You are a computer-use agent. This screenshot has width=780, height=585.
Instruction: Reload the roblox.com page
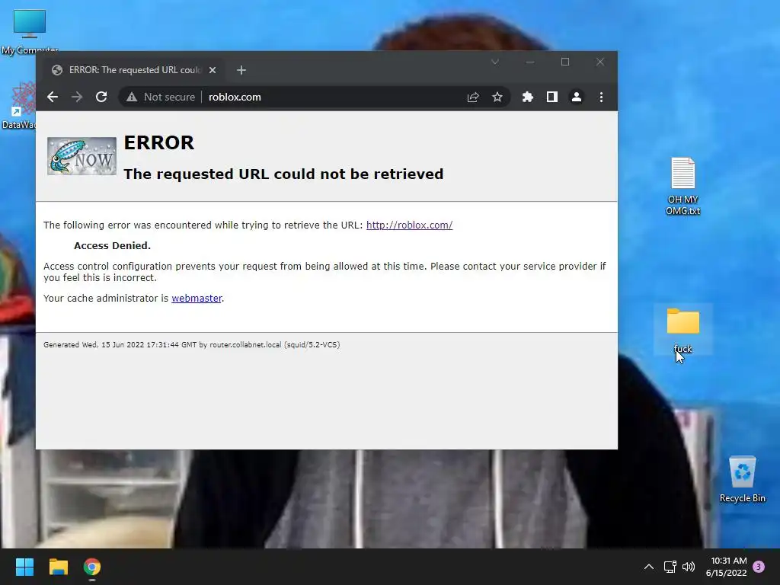point(101,97)
